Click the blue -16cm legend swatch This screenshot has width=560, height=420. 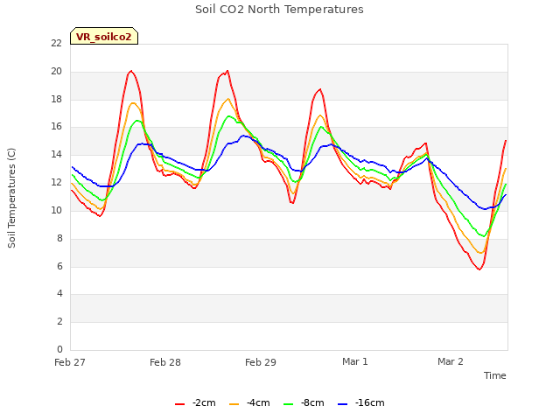tap(342, 404)
